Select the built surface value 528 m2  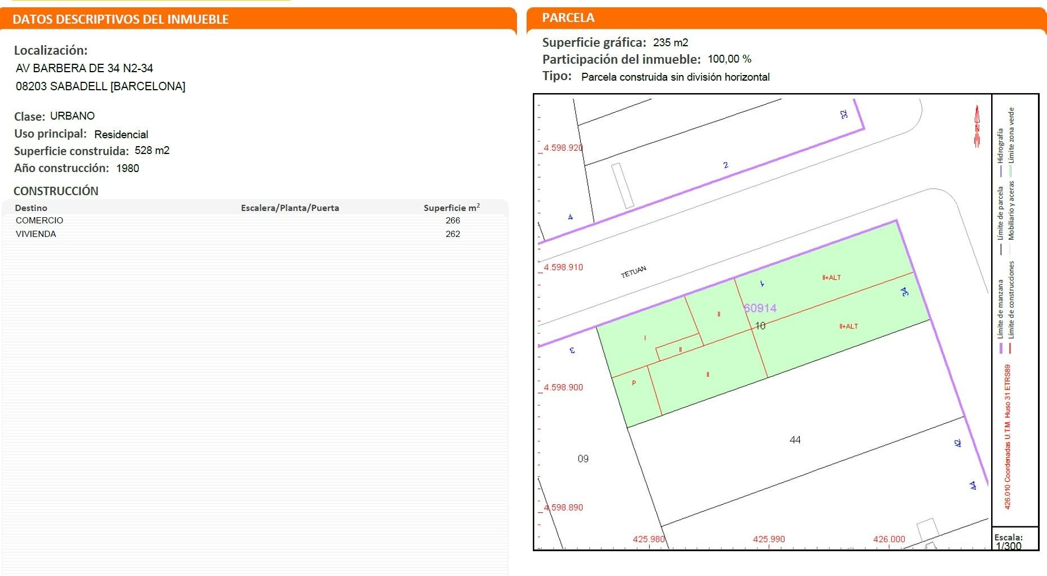point(152,151)
